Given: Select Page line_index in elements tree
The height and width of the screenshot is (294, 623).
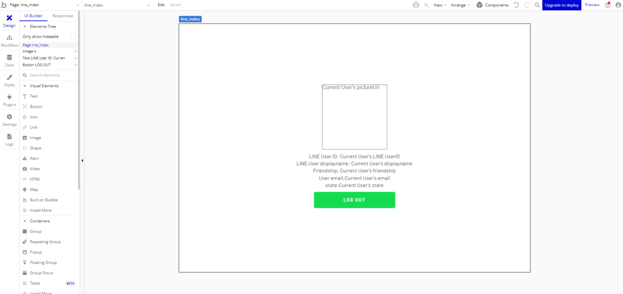Looking at the screenshot, I should (x=36, y=45).
